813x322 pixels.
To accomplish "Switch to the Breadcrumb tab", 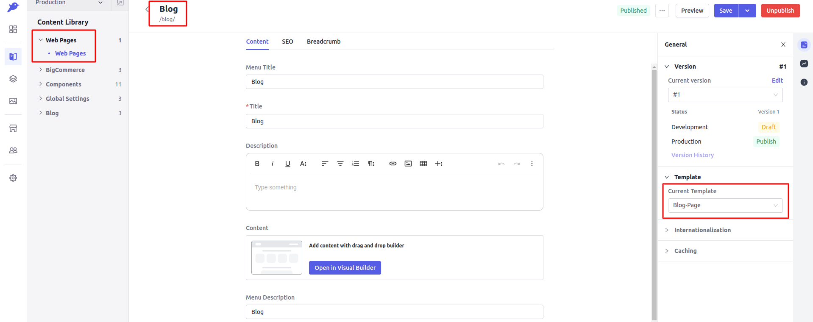I will [x=323, y=42].
